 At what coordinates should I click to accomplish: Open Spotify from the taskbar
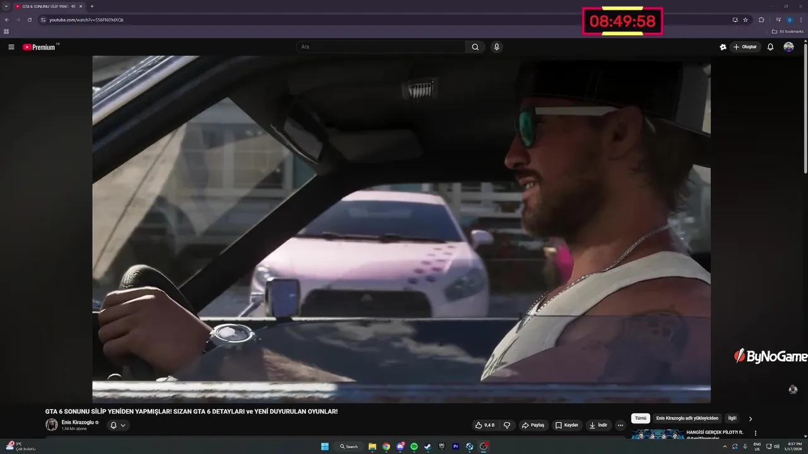click(x=414, y=446)
